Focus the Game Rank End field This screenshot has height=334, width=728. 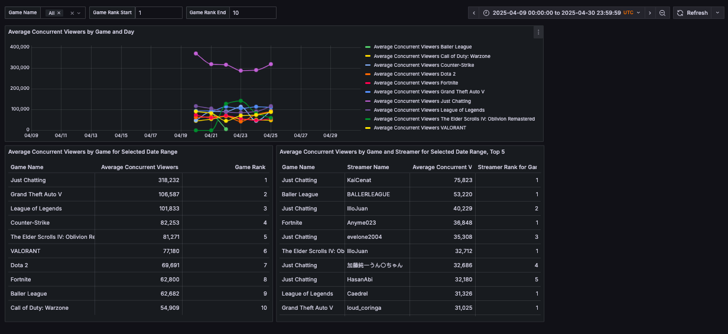(x=252, y=13)
